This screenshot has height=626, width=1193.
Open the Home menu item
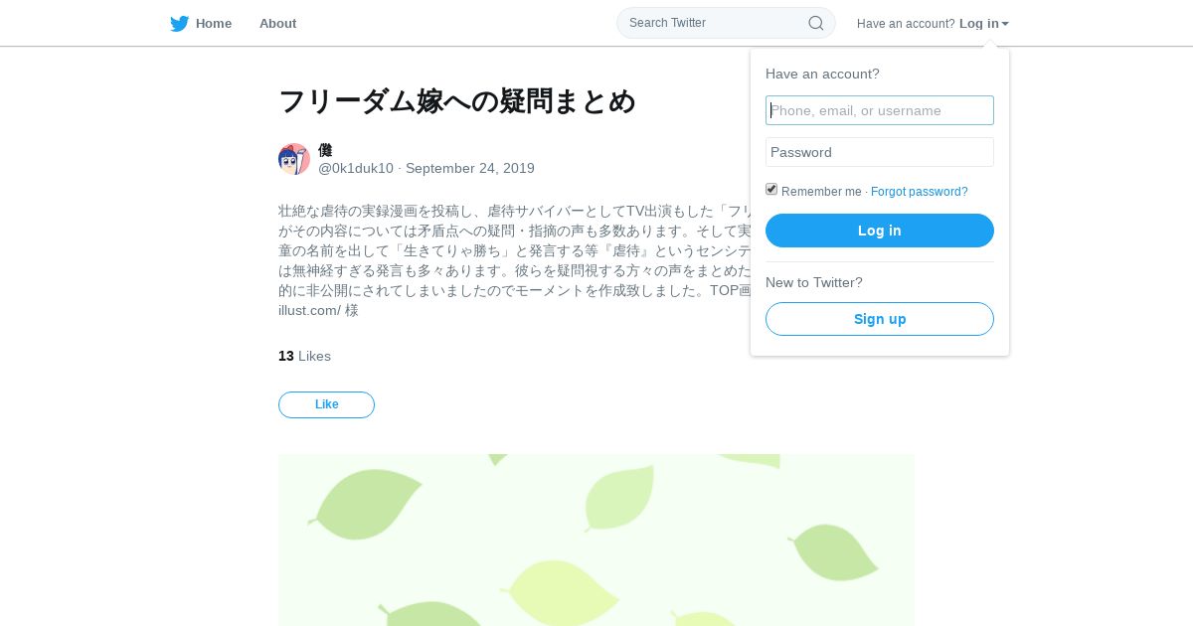(214, 24)
